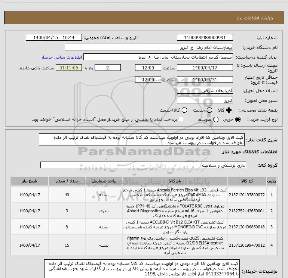The height and width of the screenshot is (278, 288).
Task: Select the کالا/خدمت radio button
Action: pyautogui.click(x=184, y=110)
